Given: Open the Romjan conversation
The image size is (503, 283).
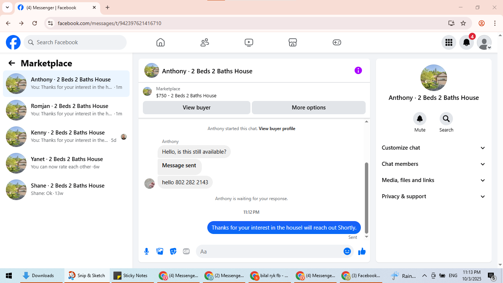Looking at the screenshot, I should click(x=66, y=110).
